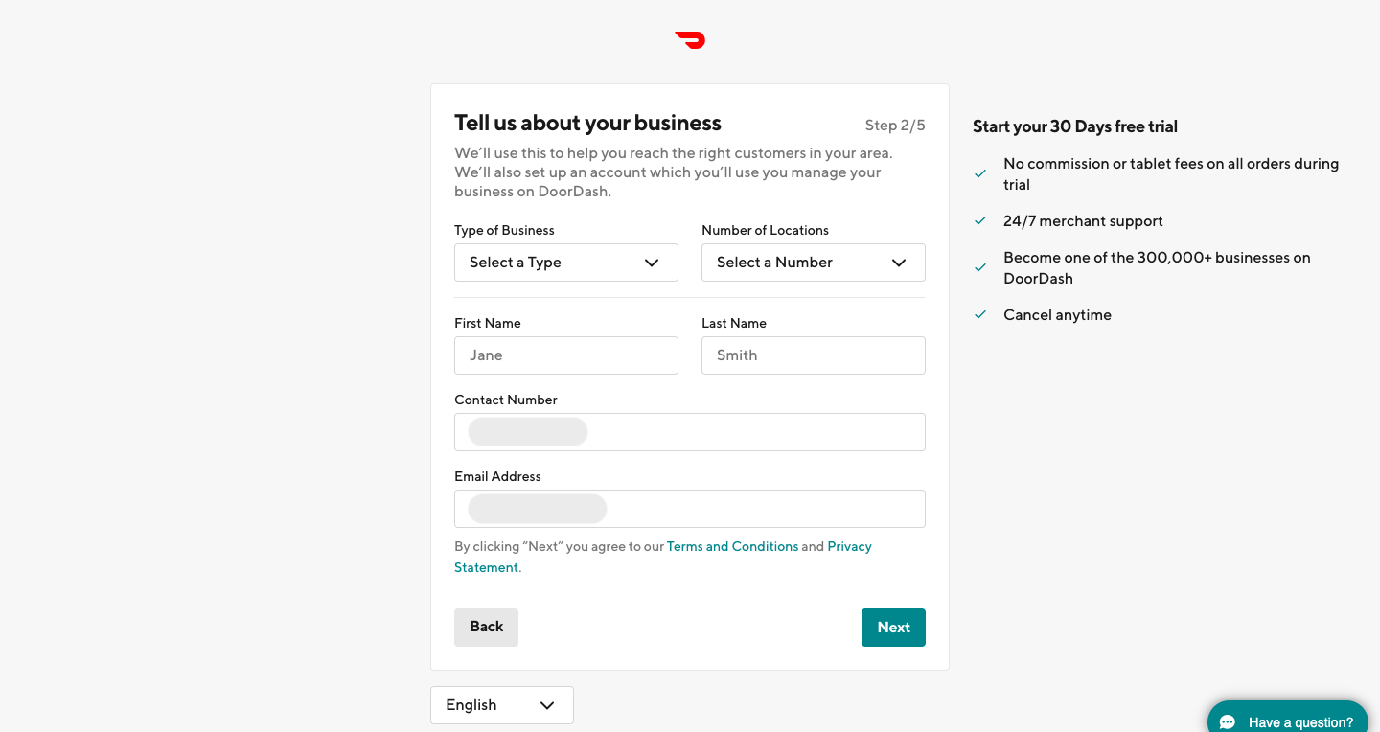This screenshot has height=732, width=1380.
Task: Click the checkmark beside 'Become one of the 300,000+ businesses'
Action: pos(979,266)
